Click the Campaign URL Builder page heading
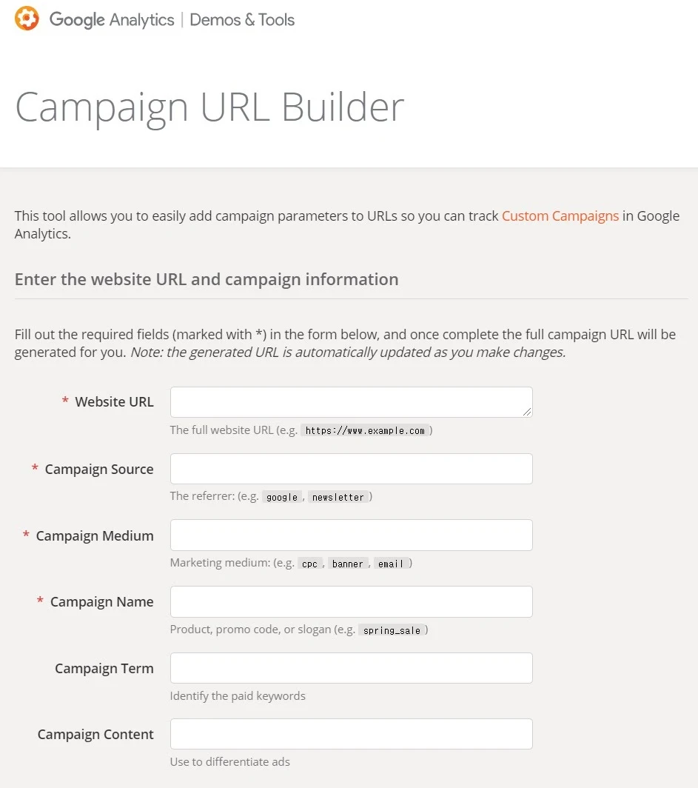Image resolution: width=698 pixels, height=788 pixels. click(209, 107)
